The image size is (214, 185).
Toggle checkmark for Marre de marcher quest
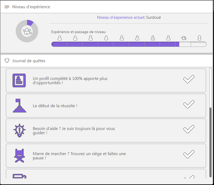tap(189, 154)
